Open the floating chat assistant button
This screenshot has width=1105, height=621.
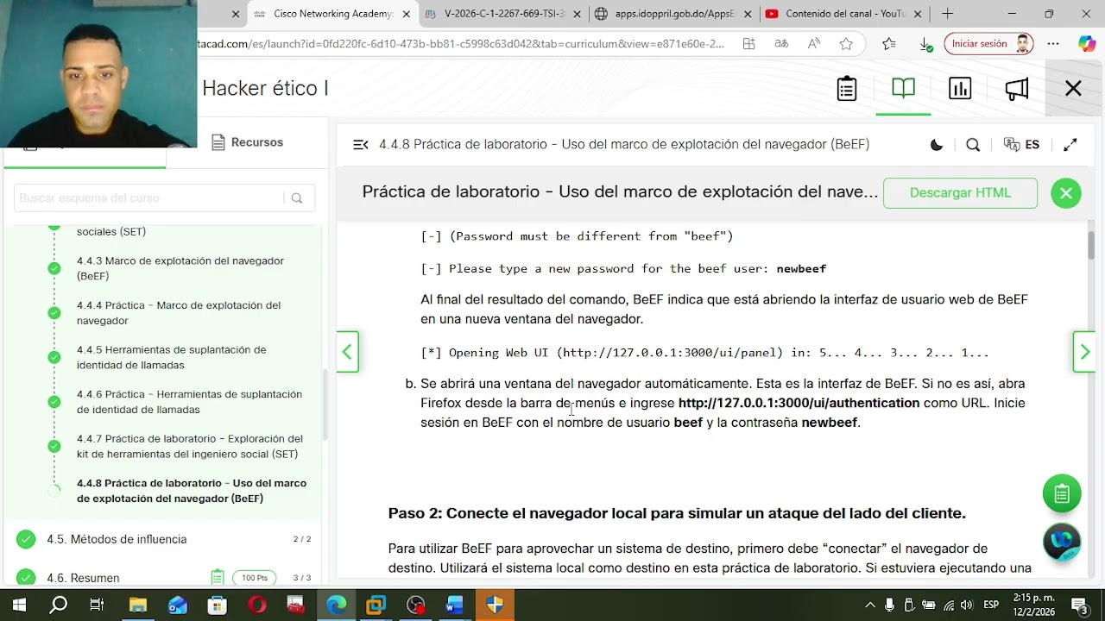coord(1062,543)
